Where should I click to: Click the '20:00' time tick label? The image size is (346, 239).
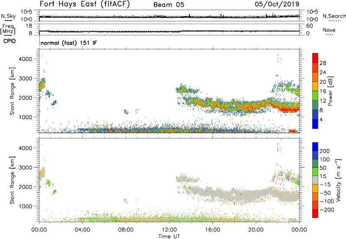pyautogui.click(x=256, y=230)
